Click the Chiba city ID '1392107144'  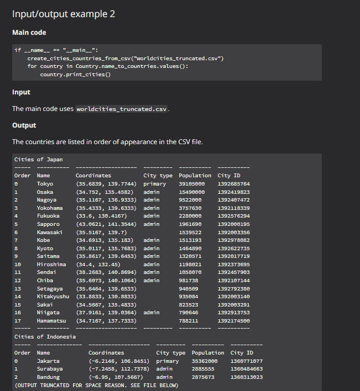pos(234,280)
